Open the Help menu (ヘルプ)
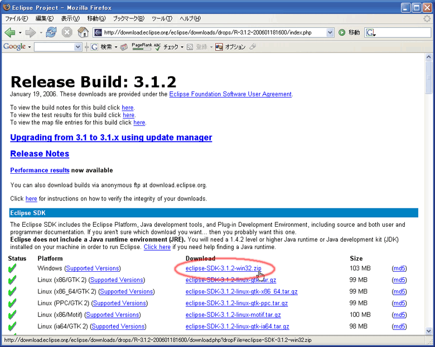Screen dimensions: 435x347 (190, 18)
